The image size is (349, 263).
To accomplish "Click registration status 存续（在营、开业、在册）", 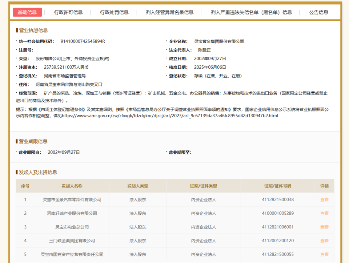I will [218, 76].
